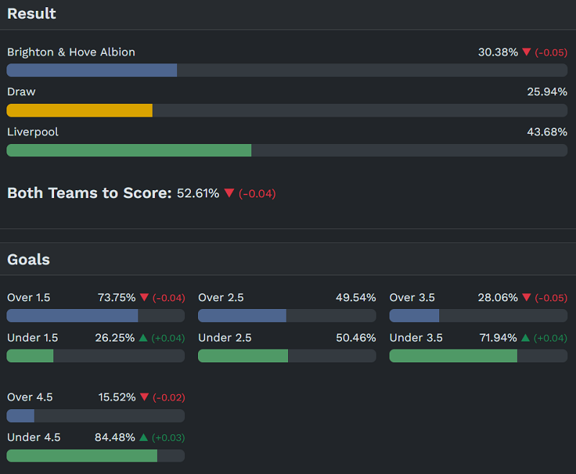Screen dimensions: 576x474
Task: Click green up arrow for Under 4.5
Action: click(x=143, y=437)
